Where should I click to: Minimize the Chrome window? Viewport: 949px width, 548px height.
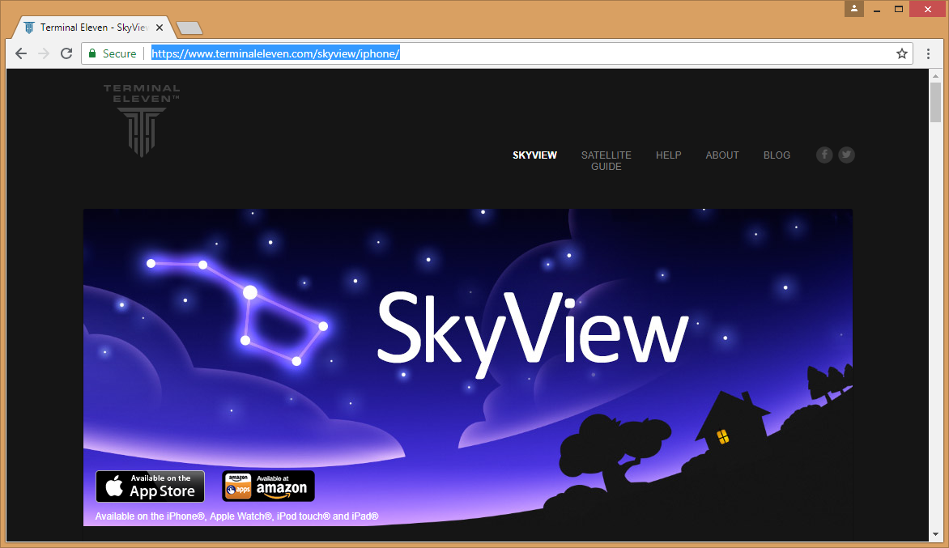pos(877,9)
